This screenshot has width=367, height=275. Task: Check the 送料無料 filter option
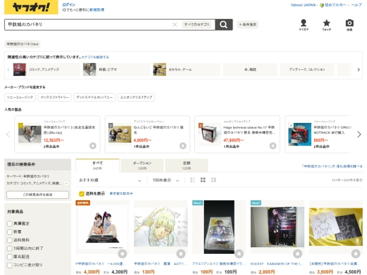click(10, 240)
